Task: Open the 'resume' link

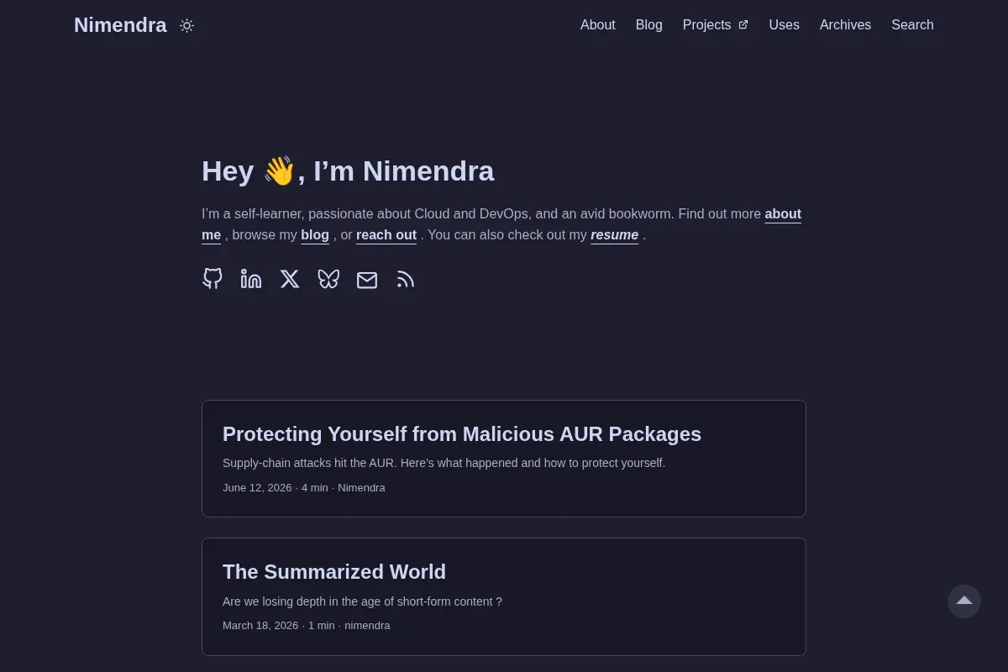Action: coord(614,235)
